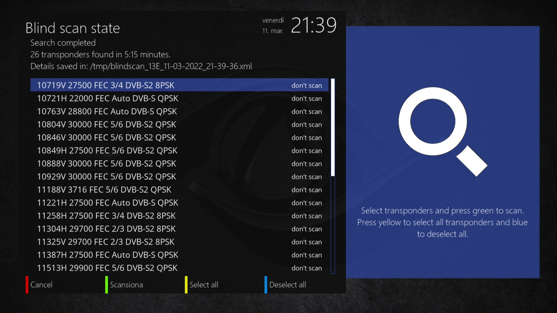Select transponder 11304H 29700 row
Screen dimensions: 557x313
179,229
